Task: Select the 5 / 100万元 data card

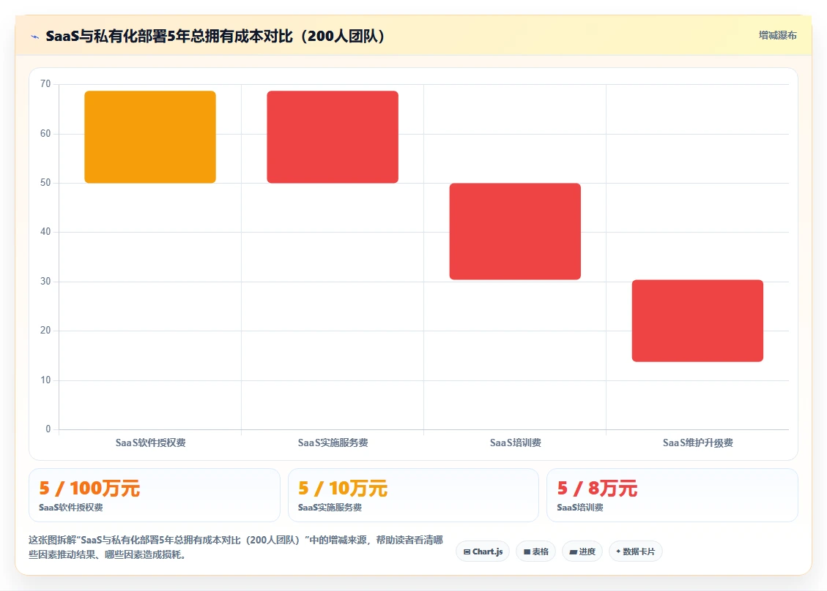Action: pyautogui.click(x=155, y=495)
